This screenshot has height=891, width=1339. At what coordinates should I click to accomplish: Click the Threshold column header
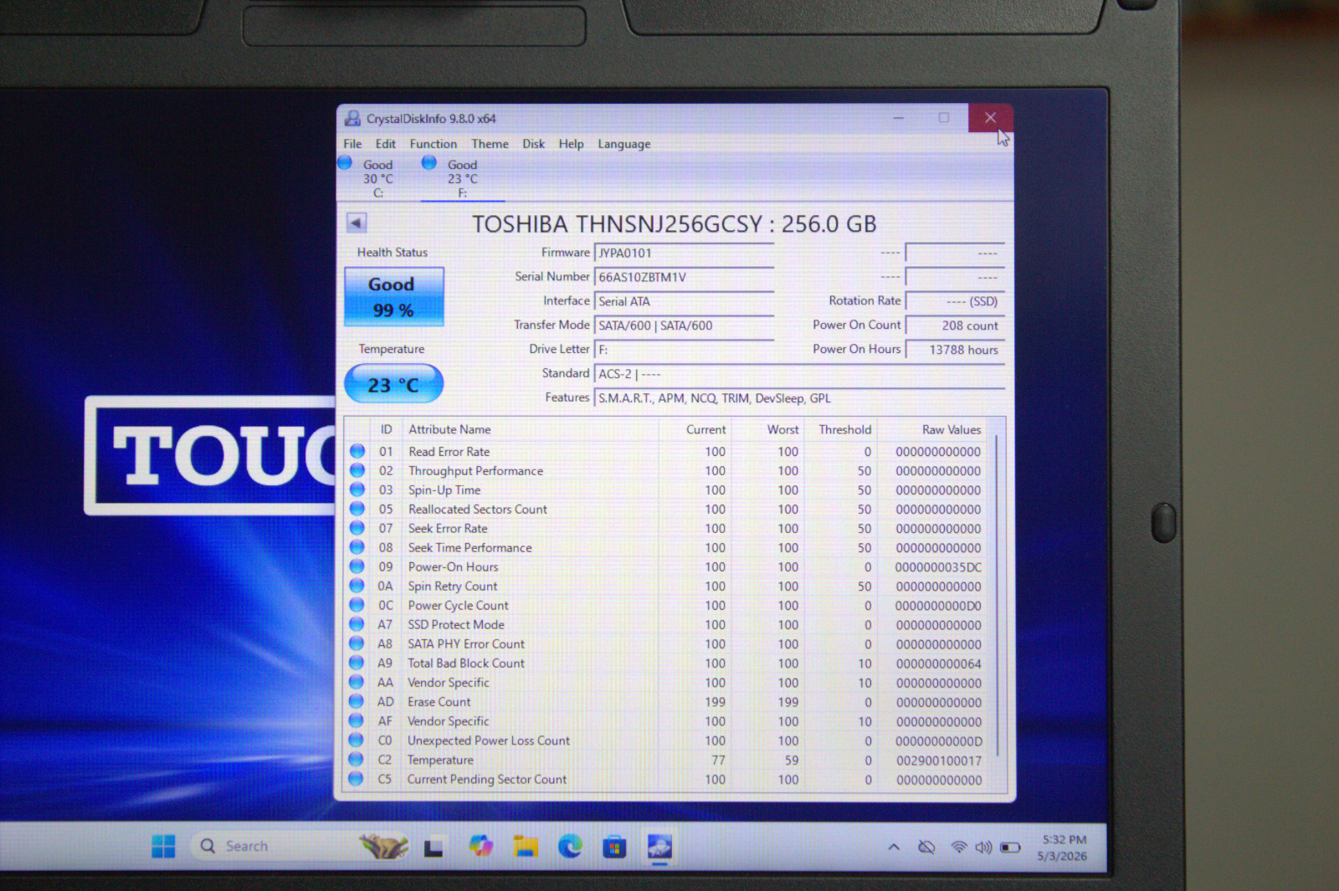click(844, 429)
